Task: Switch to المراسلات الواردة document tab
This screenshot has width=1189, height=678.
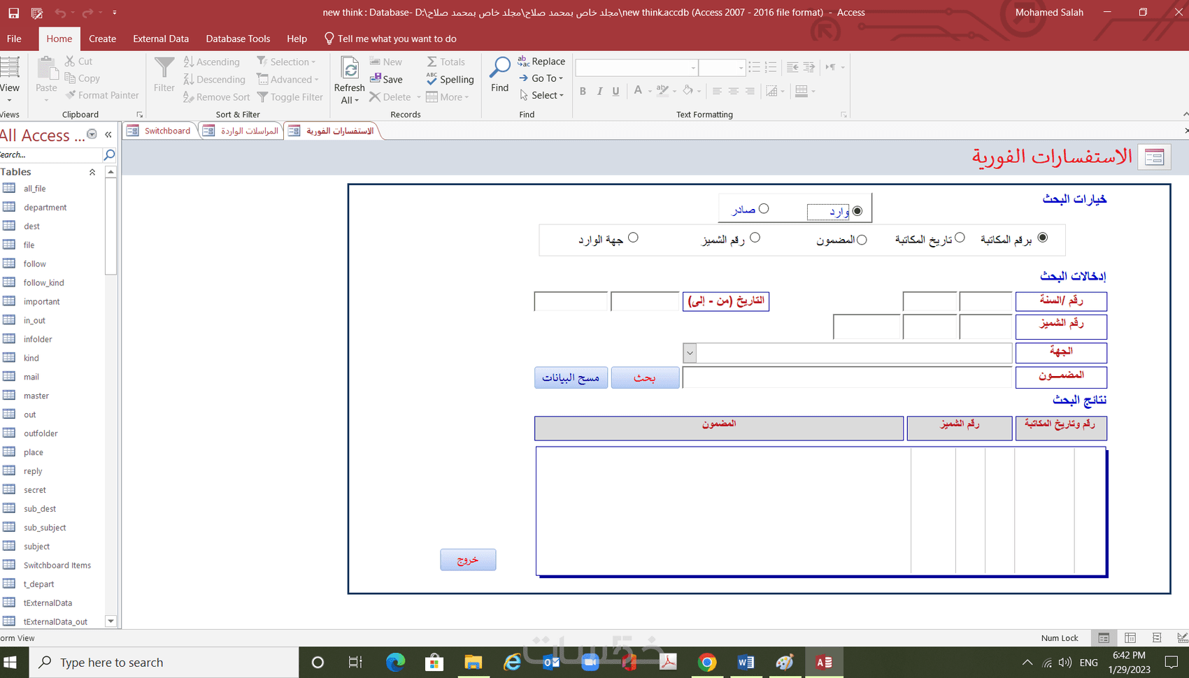Action: click(x=241, y=131)
